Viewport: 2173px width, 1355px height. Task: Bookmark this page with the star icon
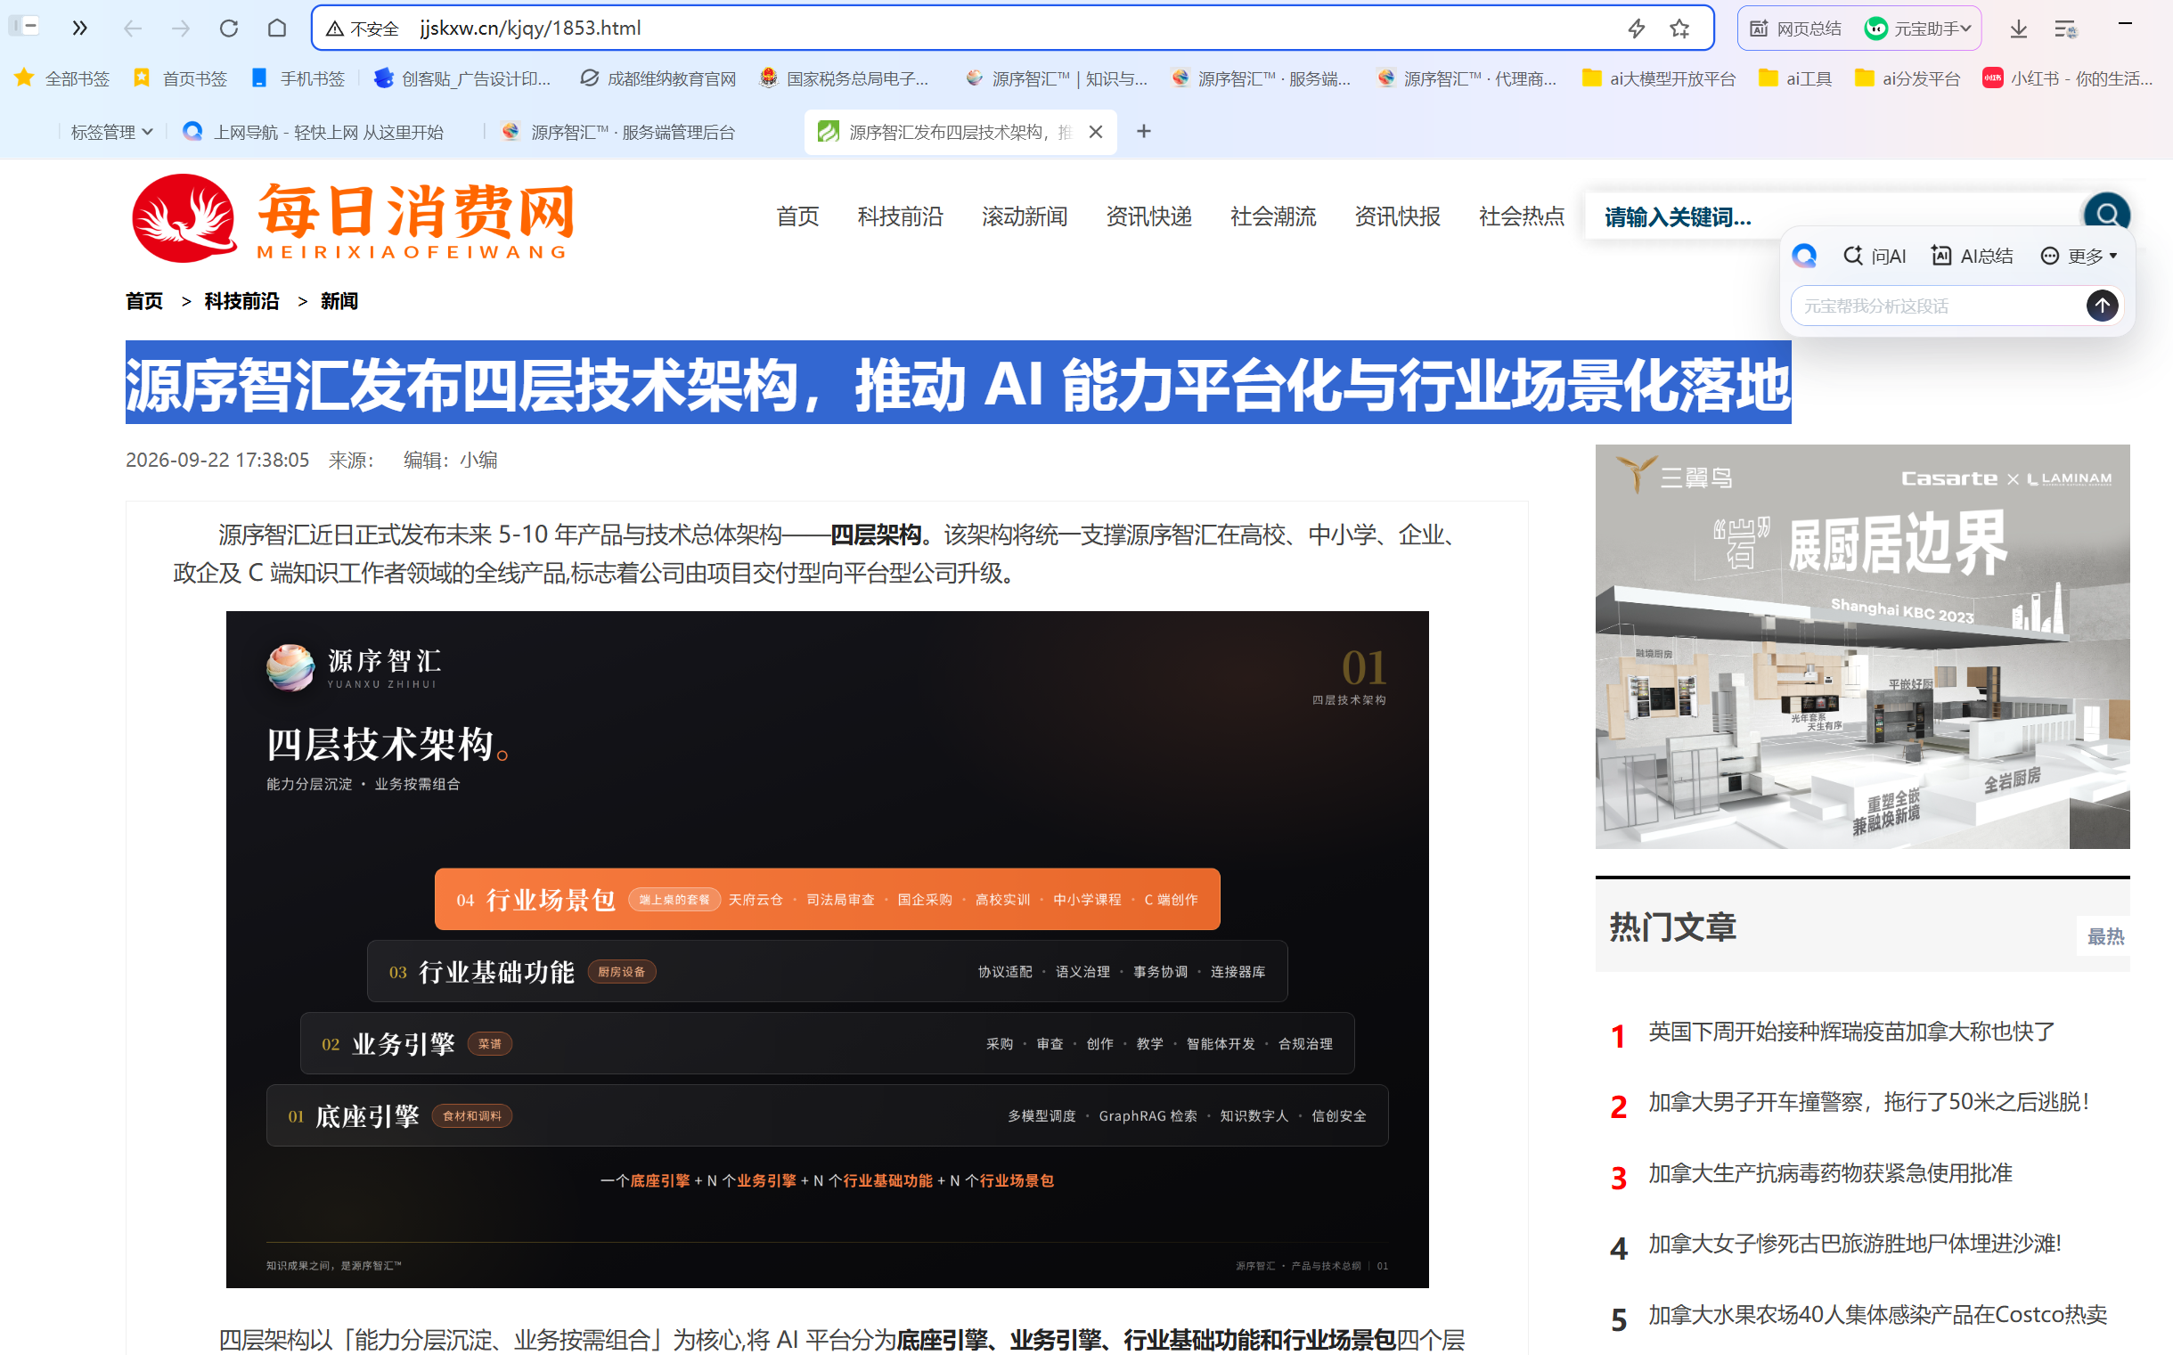click(x=1679, y=29)
